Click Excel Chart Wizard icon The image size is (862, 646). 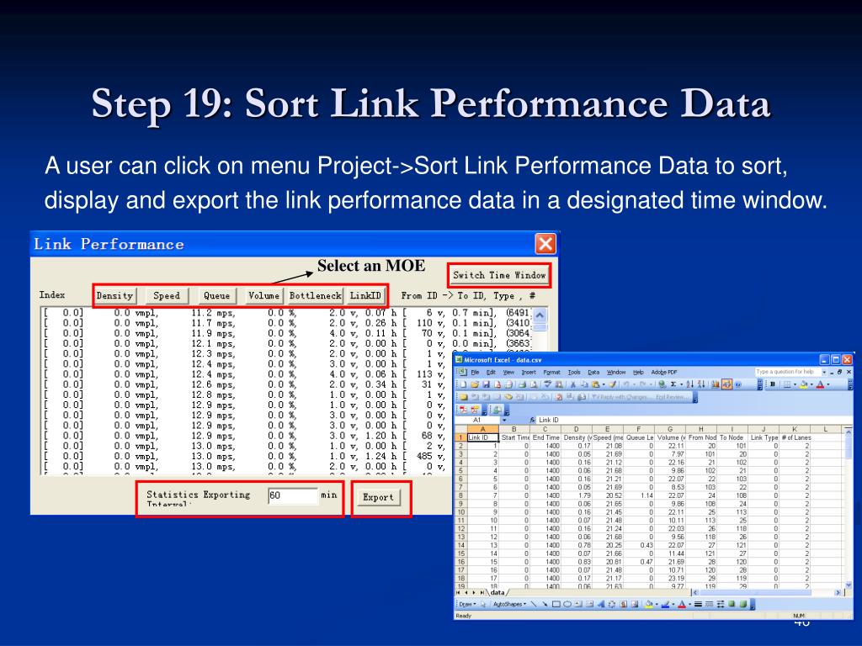716,384
